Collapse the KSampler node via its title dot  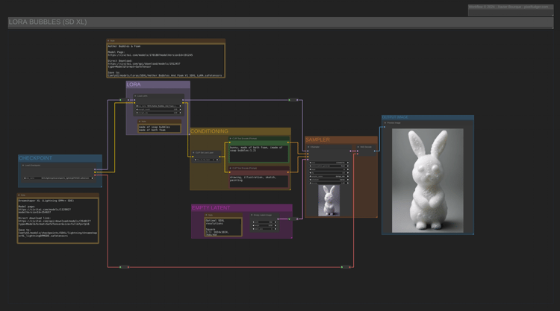310,147
